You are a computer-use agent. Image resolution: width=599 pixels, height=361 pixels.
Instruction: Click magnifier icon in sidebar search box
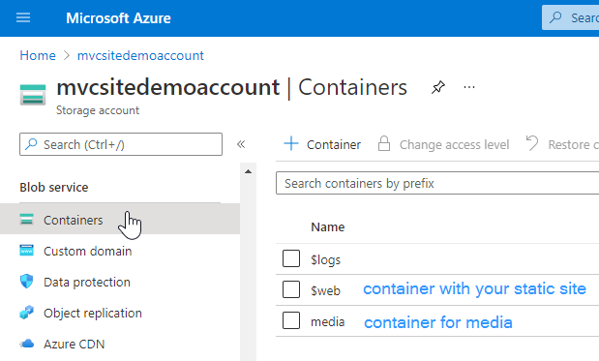[31, 144]
